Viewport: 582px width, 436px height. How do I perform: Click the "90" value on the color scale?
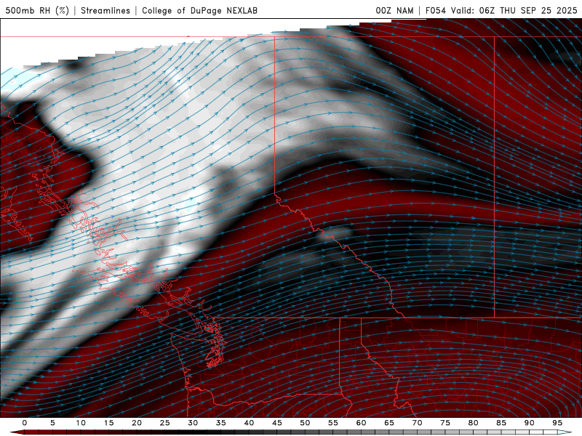click(x=529, y=423)
